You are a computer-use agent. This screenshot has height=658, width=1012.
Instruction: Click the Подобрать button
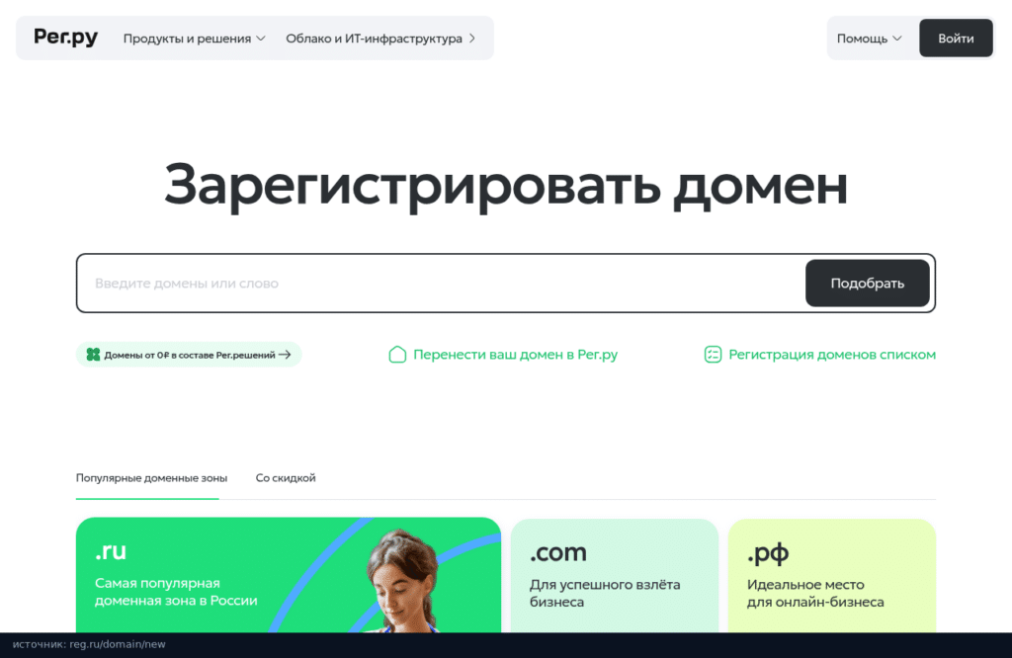(x=867, y=284)
